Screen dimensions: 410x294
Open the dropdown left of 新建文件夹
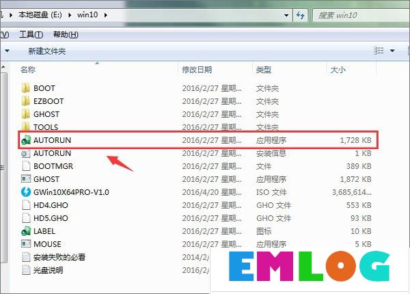(x=7, y=51)
